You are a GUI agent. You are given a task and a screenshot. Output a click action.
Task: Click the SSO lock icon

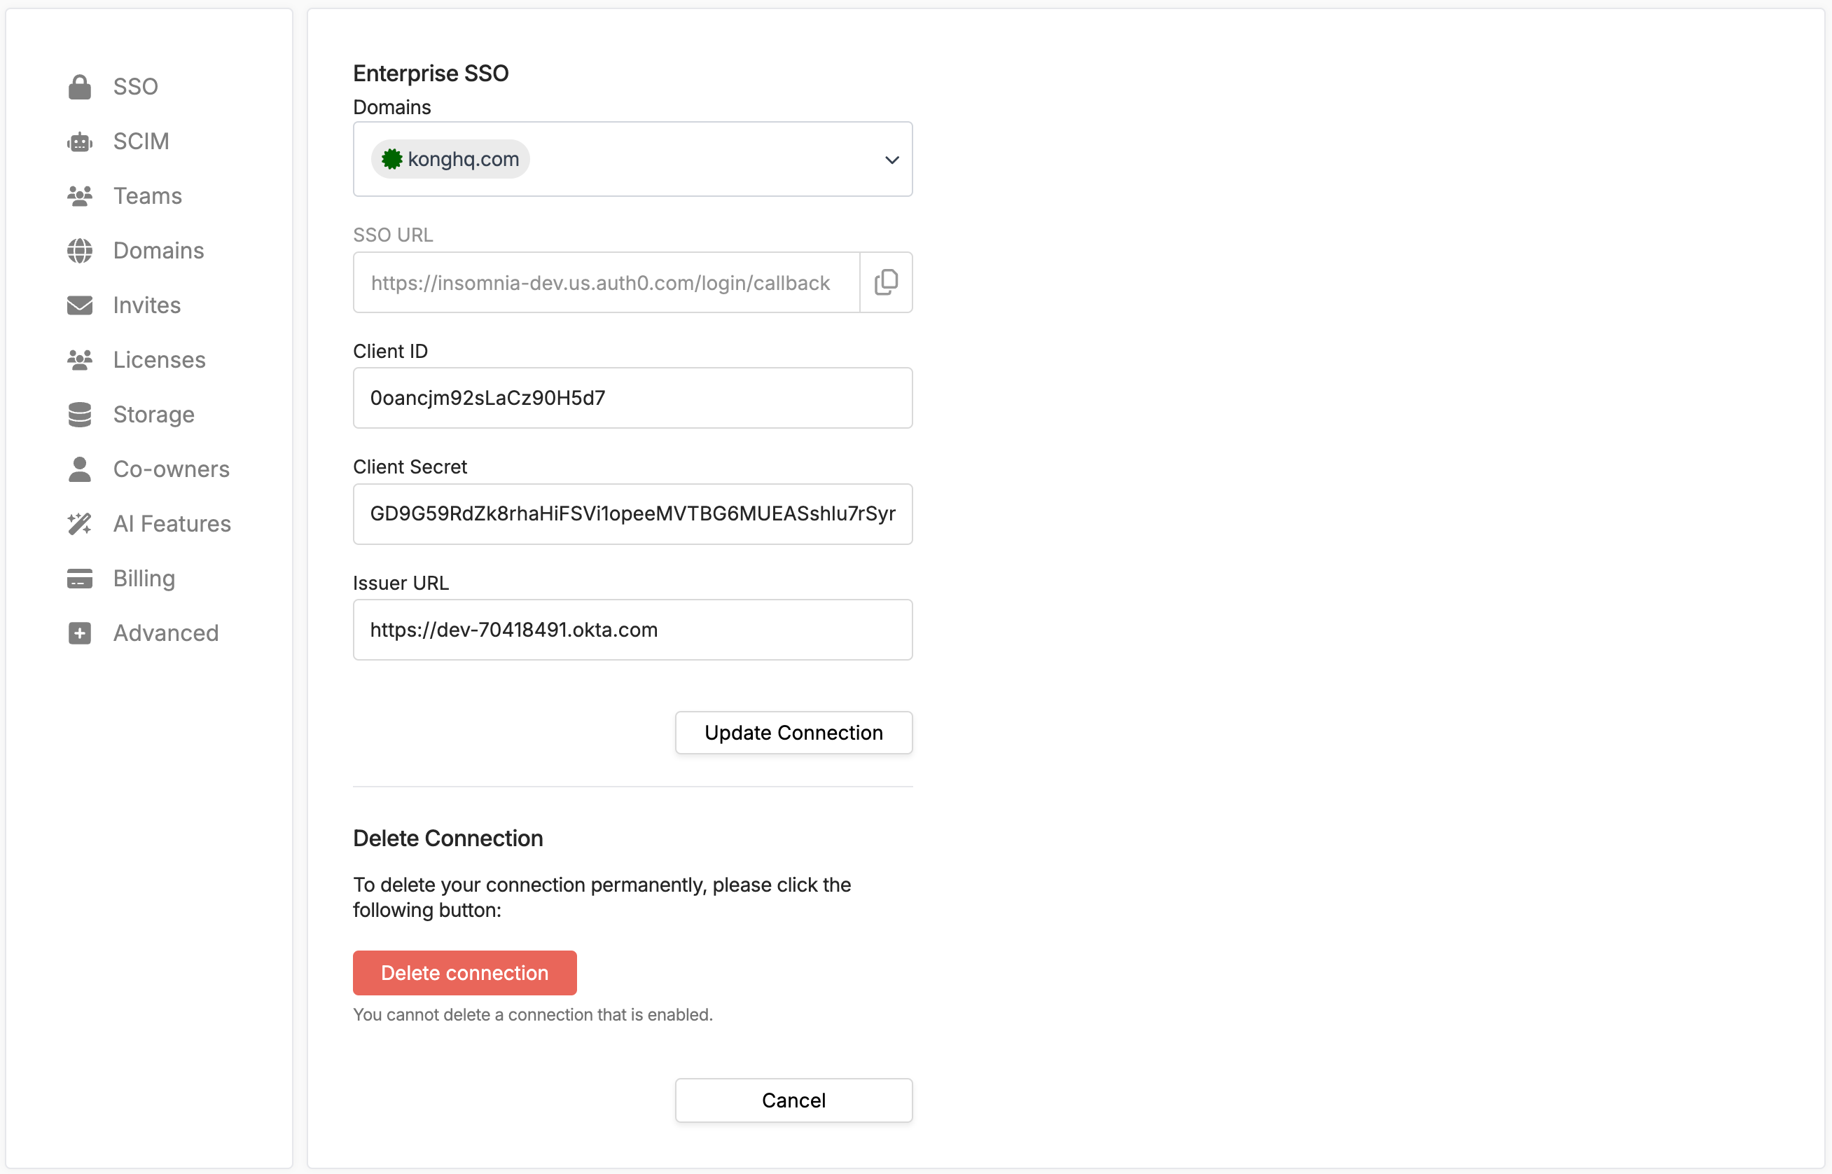[x=79, y=87]
